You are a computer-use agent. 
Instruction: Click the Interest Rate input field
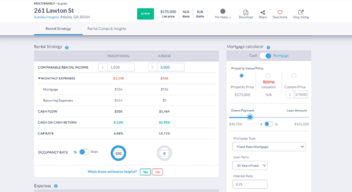pyautogui.click(x=250, y=184)
